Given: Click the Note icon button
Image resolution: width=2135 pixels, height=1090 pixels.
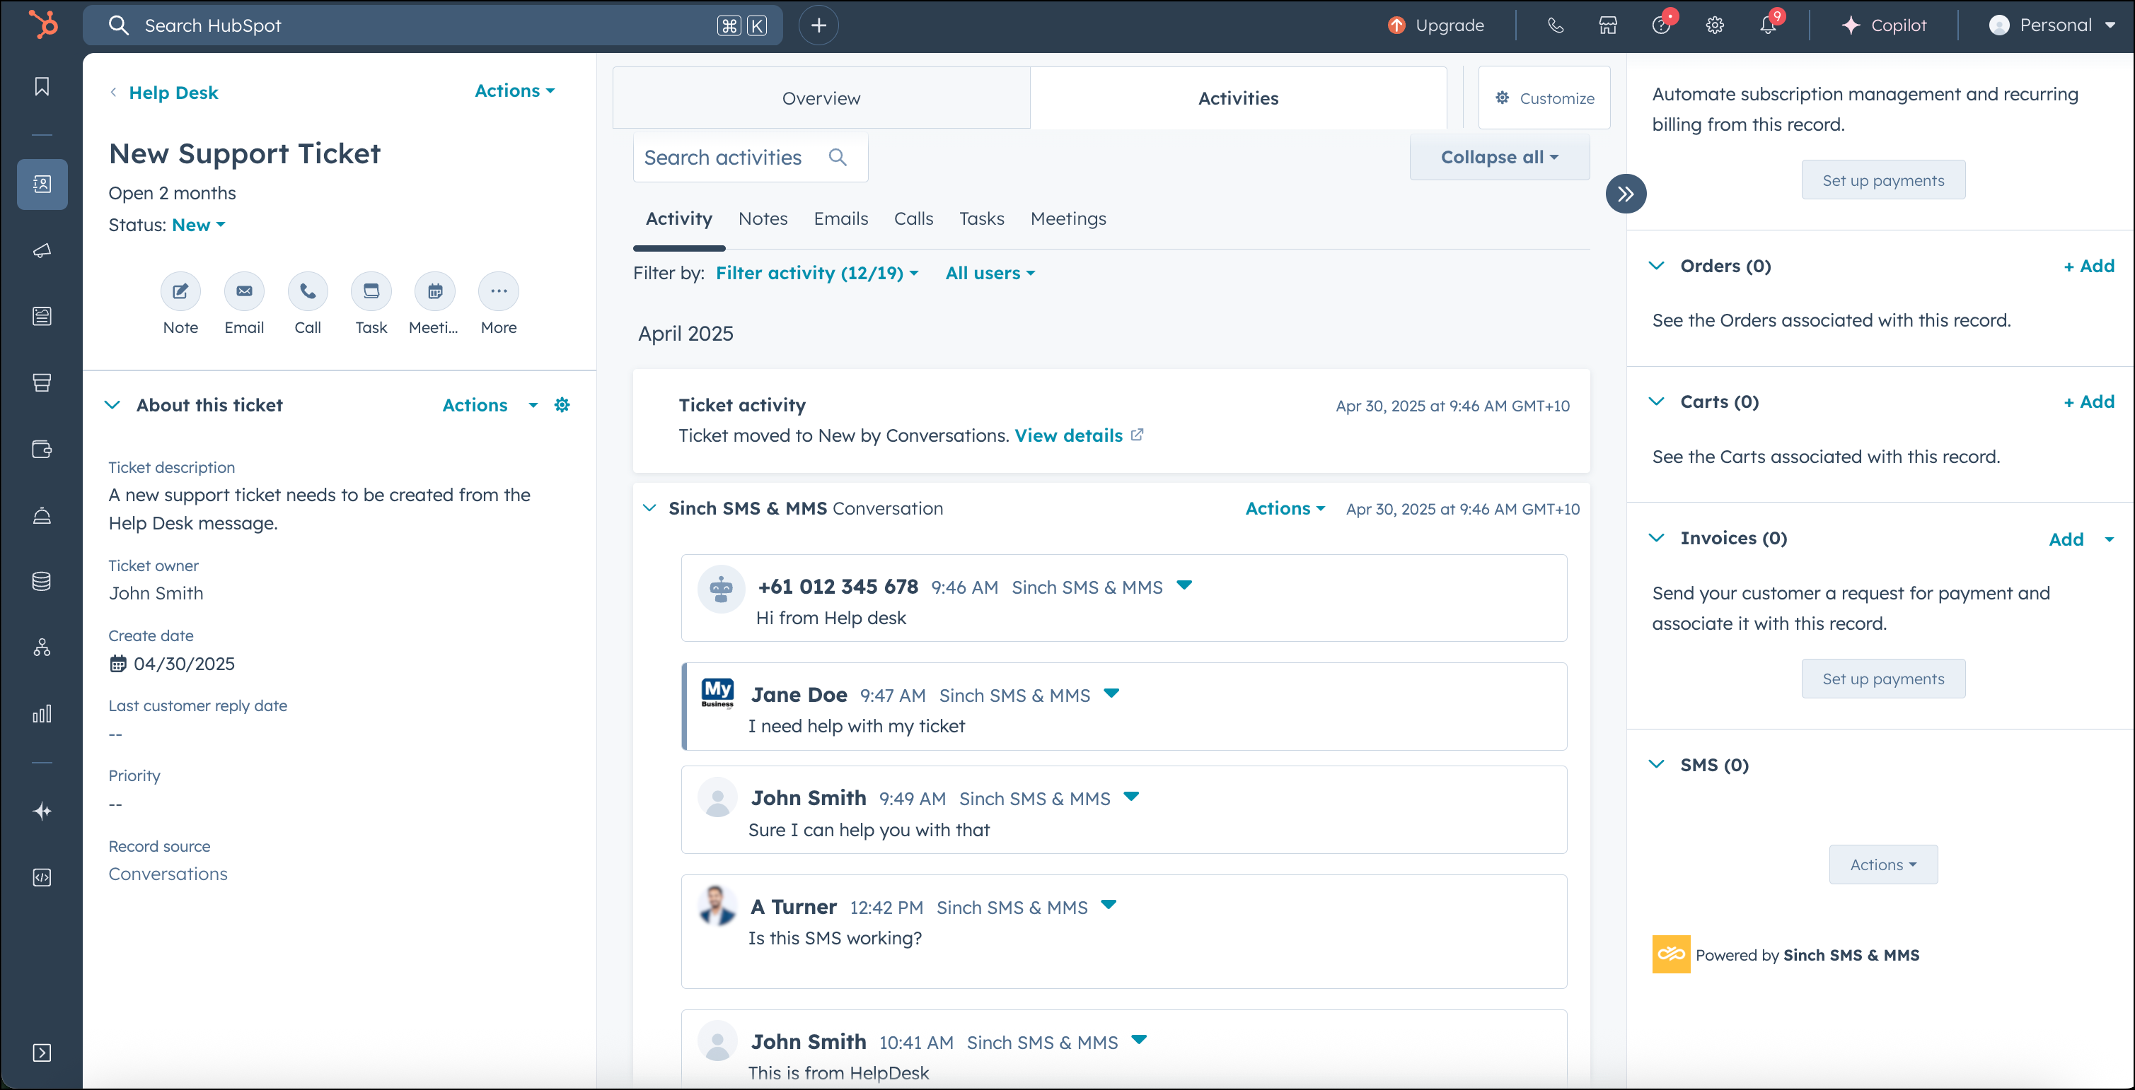Looking at the screenshot, I should tap(180, 291).
